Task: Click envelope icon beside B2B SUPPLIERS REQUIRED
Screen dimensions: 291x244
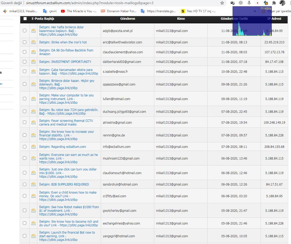Action: tap(34, 184)
